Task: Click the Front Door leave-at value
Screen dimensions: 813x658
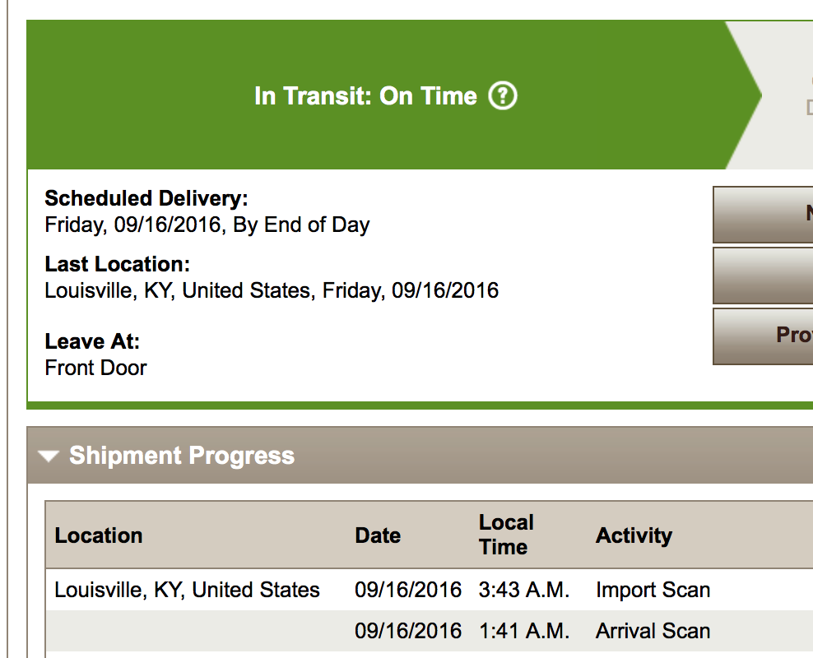Action: [96, 368]
